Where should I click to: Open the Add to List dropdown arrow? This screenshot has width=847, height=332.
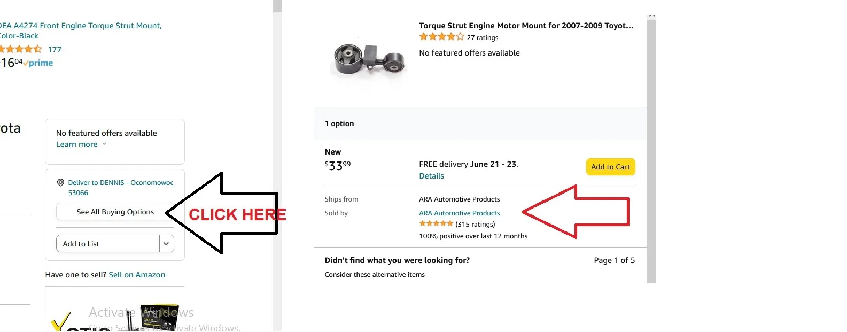166,244
